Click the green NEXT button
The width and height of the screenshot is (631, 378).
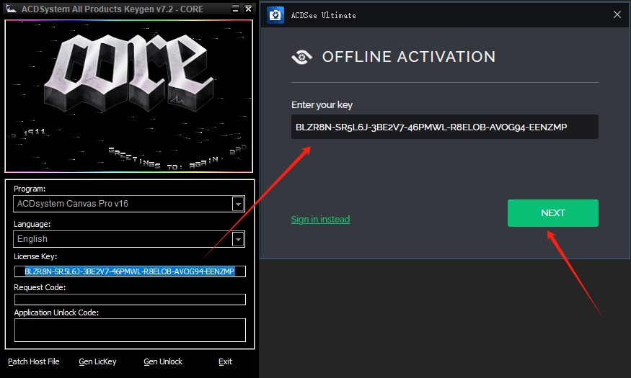[553, 213]
